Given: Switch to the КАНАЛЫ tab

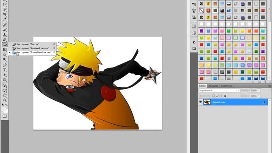Looking at the screenshot, I should (x=213, y=86).
